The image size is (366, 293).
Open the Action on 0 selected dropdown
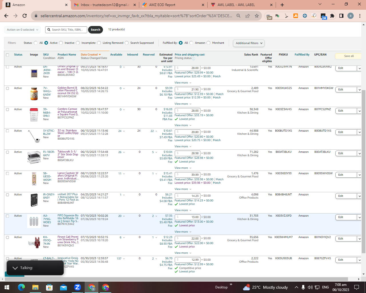pyautogui.click(x=22, y=29)
